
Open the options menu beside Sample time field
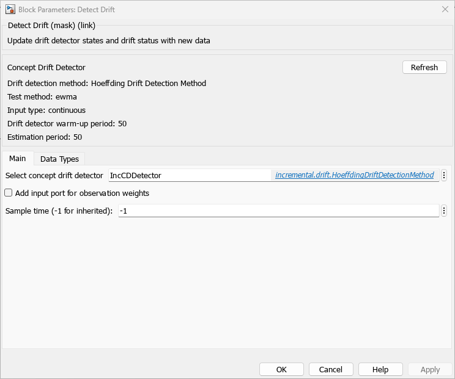click(x=444, y=211)
